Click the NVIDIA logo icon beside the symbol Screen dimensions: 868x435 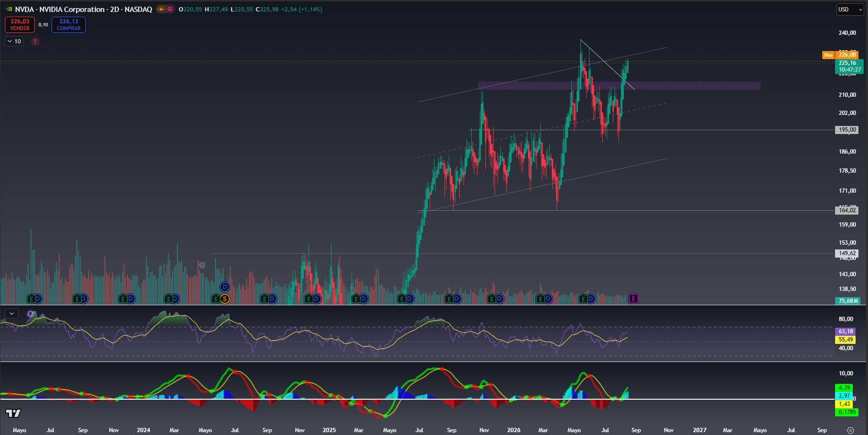click(9, 9)
